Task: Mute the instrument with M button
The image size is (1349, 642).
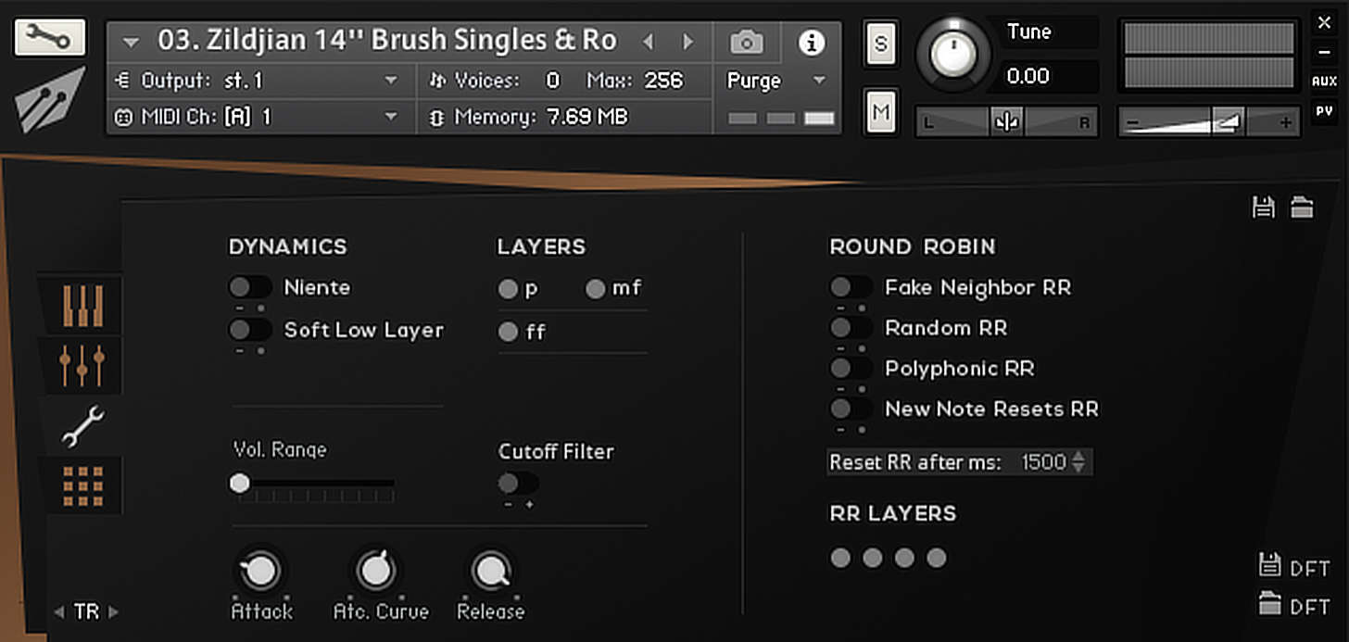Action: point(880,112)
